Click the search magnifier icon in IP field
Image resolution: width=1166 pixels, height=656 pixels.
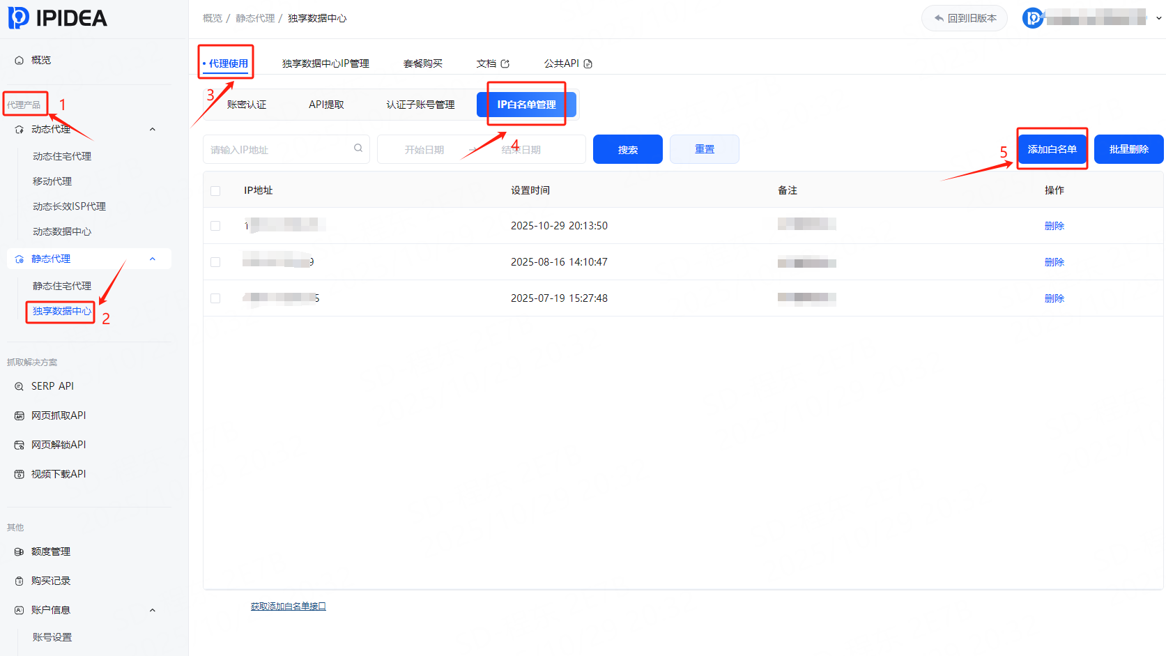coord(358,148)
